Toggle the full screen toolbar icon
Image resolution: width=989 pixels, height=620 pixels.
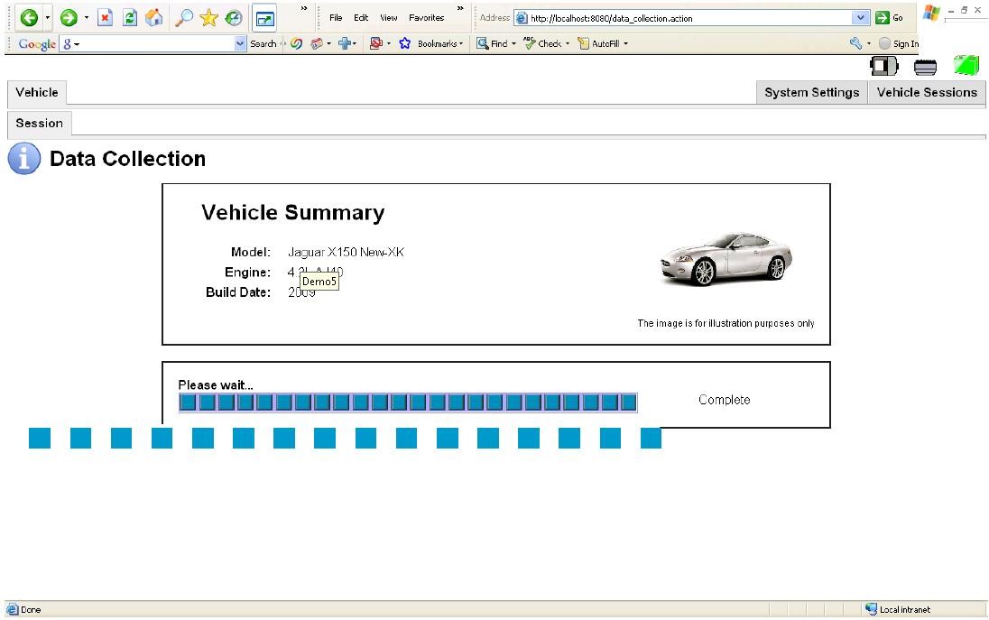pos(264,18)
